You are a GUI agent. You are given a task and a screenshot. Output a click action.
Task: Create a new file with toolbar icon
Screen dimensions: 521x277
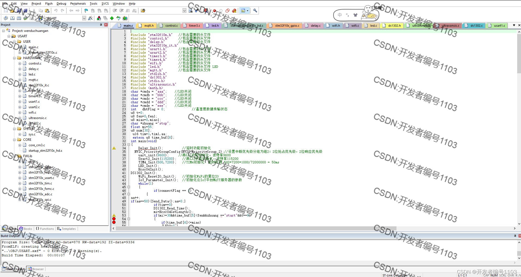point(6,11)
